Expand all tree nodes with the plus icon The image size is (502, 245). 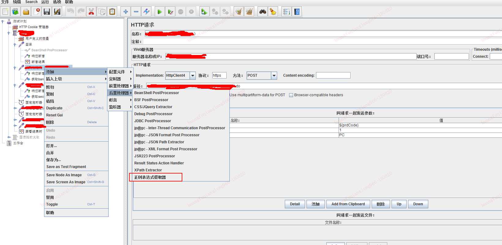(x=125, y=12)
